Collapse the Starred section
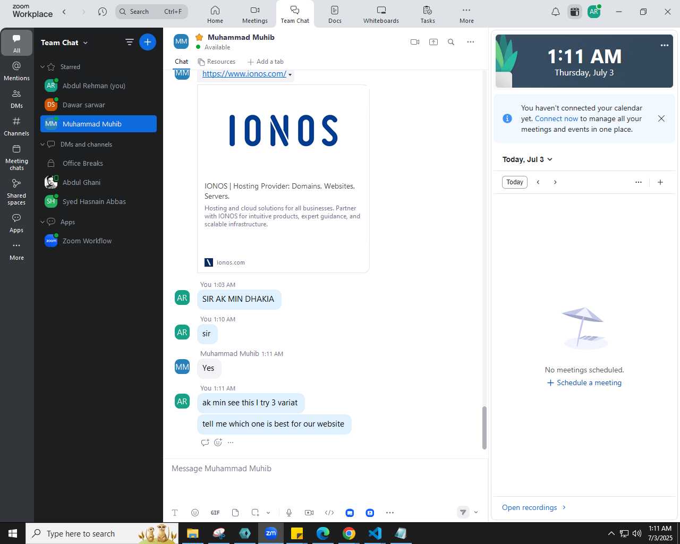The height and width of the screenshot is (544, 680). pos(42,67)
